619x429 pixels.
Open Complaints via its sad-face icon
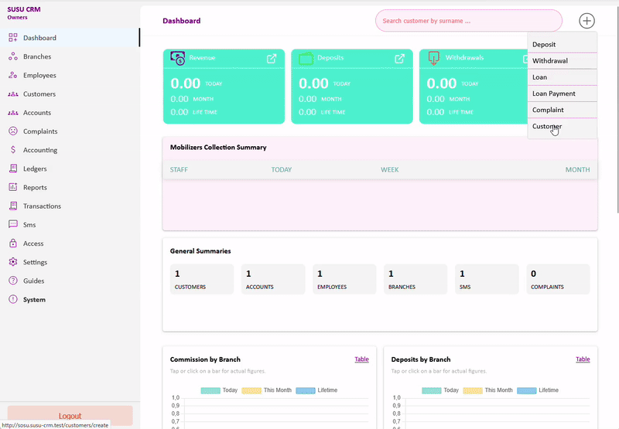click(x=12, y=131)
